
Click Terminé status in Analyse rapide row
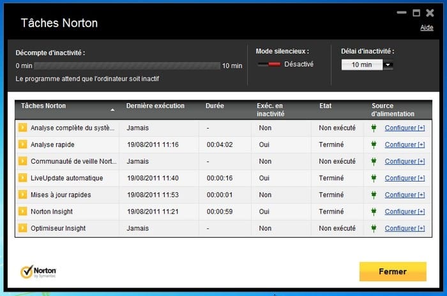point(331,144)
